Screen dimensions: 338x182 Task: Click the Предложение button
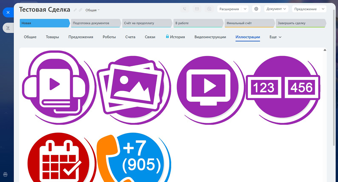click(306, 9)
